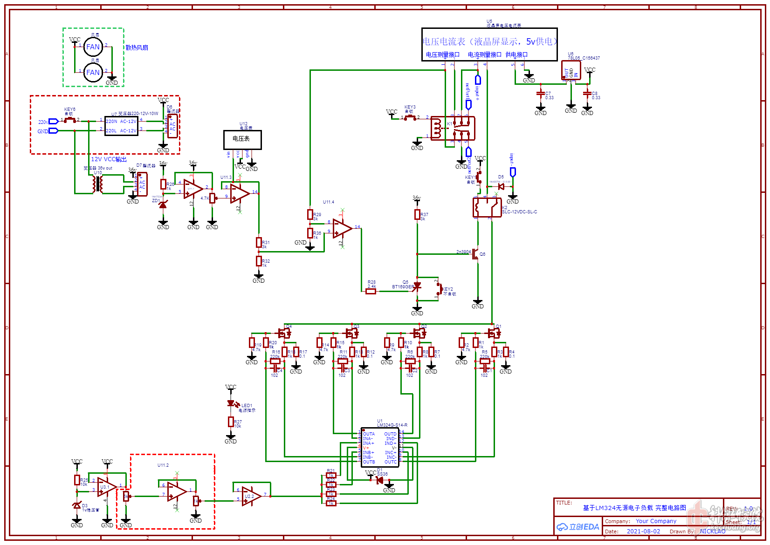The width and height of the screenshot is (770, 545).
Task: Click the U6 78L05 regulator
Action: click(571, 71)
